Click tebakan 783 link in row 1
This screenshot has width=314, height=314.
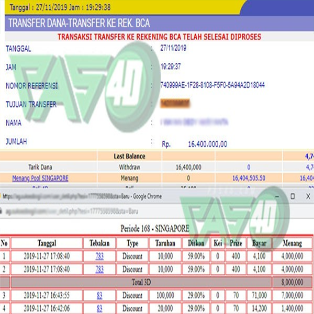pyautogui.click(x=99, y=256)
